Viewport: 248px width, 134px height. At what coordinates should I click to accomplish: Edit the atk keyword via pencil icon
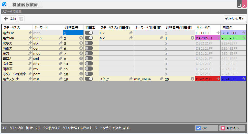(x=61, y=43)
